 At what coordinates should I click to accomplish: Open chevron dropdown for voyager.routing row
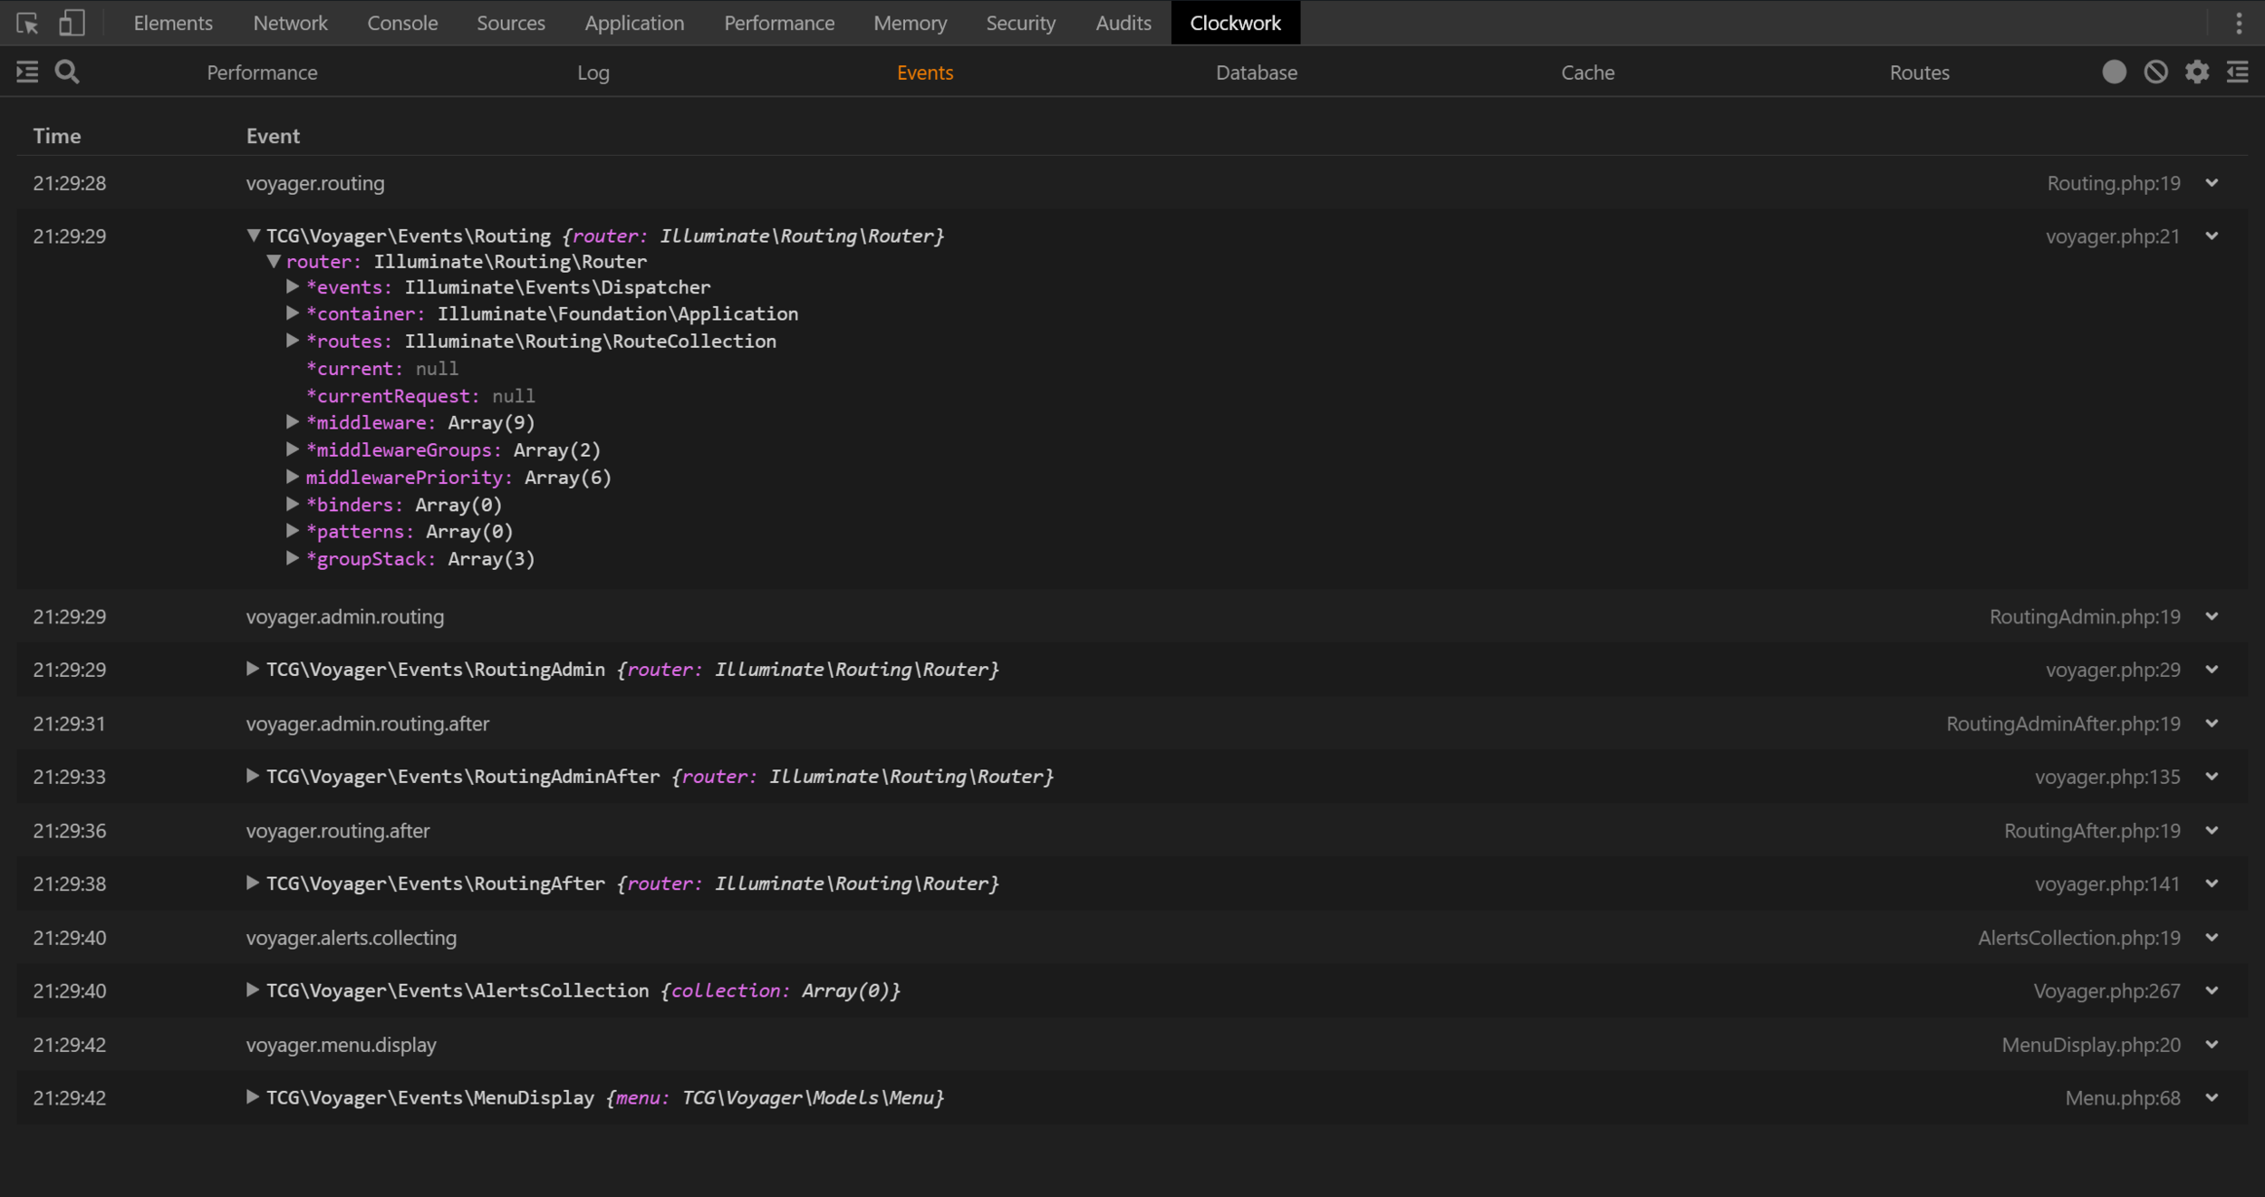point(2212,183)
